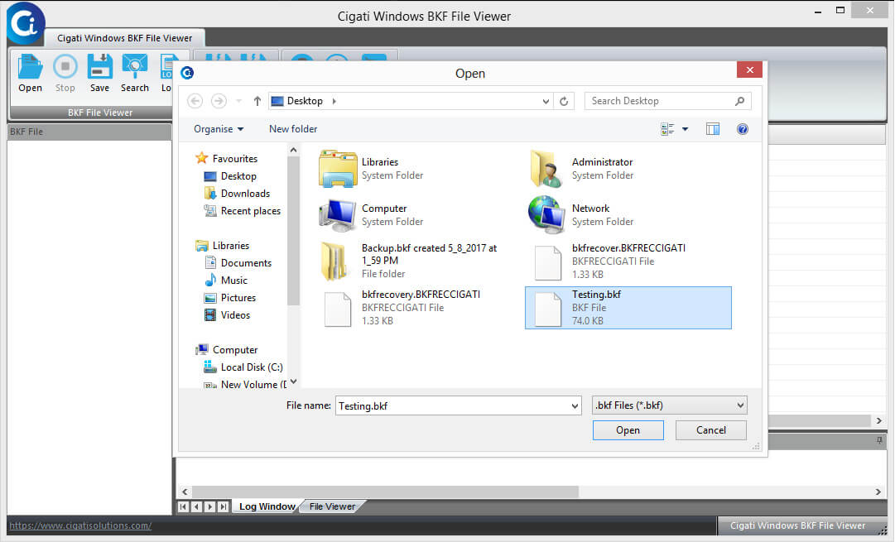Click navigation pane scroll-up arrow
895x542 pixels.
tap(293, 150)
